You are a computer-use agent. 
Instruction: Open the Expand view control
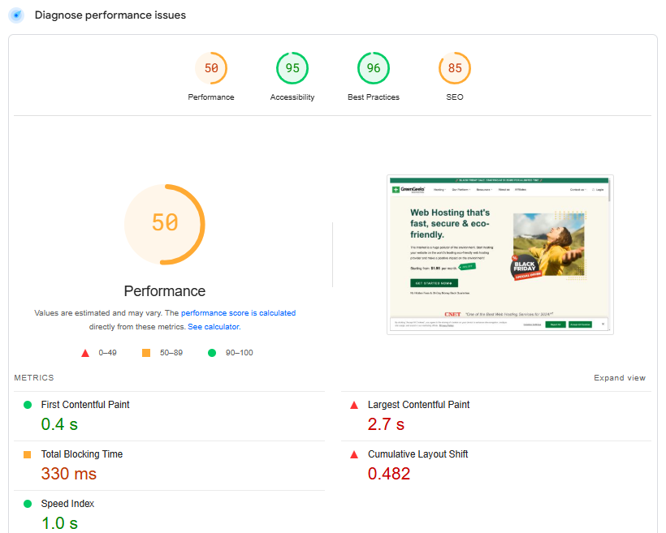620,377
